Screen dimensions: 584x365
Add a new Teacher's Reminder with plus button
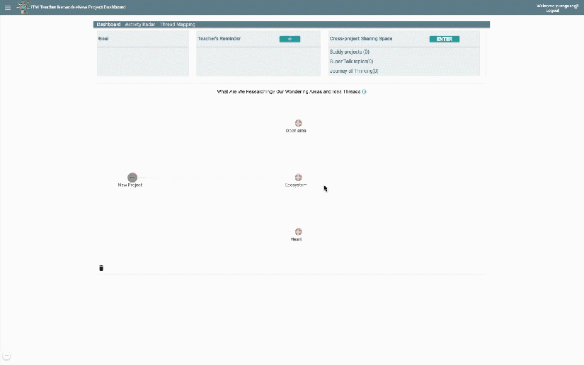290,39
